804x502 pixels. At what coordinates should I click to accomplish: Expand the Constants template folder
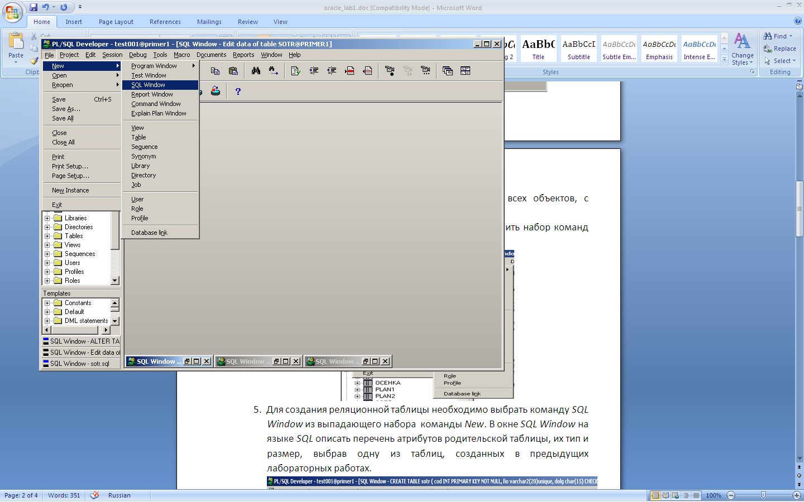[x=47, y=303]
